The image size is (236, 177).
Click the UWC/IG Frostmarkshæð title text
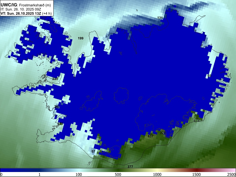26,5
